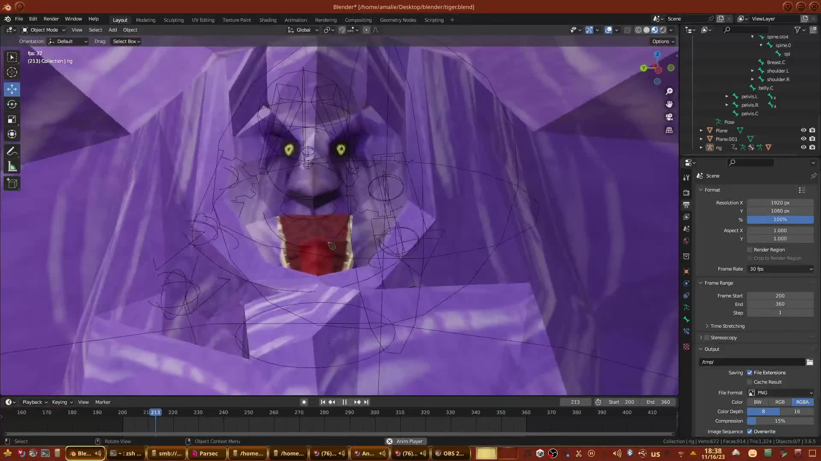The width and height of the screenshot is (821, 461).
Task: Open the File Format PNG dropdown
Action: click(780, 393)
